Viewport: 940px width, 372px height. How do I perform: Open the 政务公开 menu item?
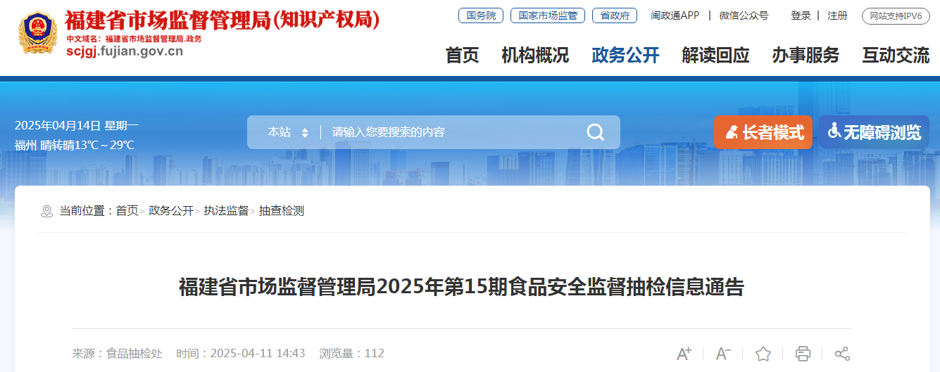(x=625, y=56)
